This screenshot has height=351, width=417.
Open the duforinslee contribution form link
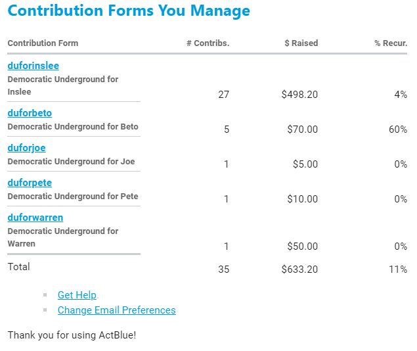[33, 66]
